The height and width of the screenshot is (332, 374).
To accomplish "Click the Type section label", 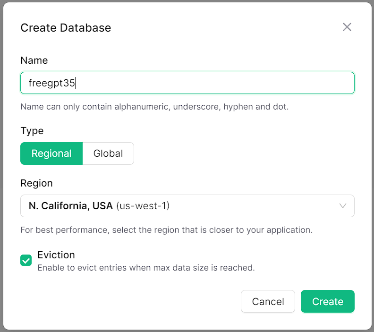I will click(32, 131).
